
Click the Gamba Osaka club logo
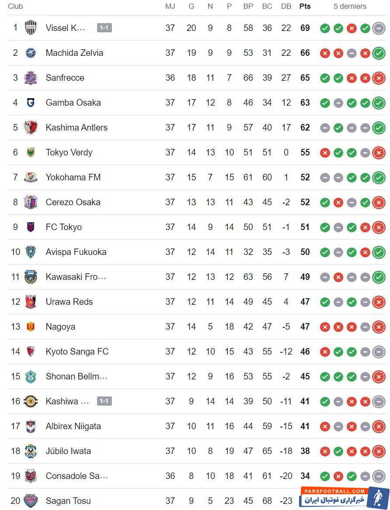31,103
